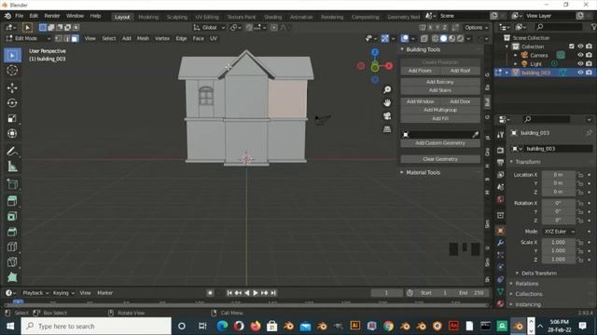Select the Bevel tool
This screenshot has height=335, width=597.
(x=12, y=232)
